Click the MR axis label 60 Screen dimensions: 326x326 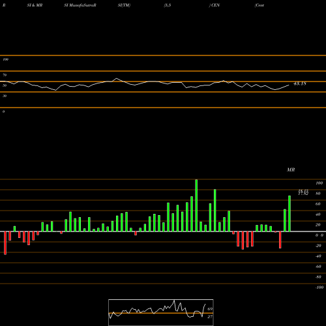[318, 204]
